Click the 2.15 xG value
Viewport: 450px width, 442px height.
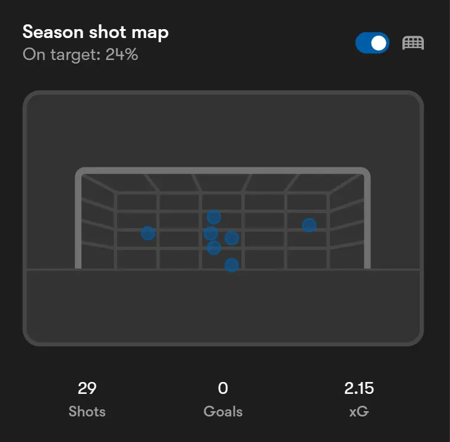pyautogui.click(x=359, y=389)
